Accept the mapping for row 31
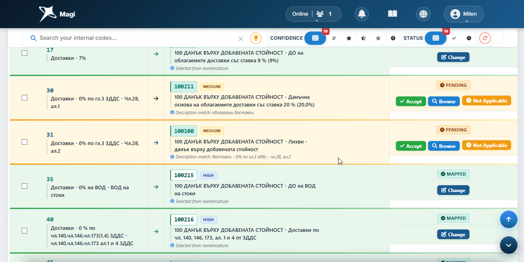Image resolution: width=524 pixels, height=262 pixels. [x=410, y=146]
